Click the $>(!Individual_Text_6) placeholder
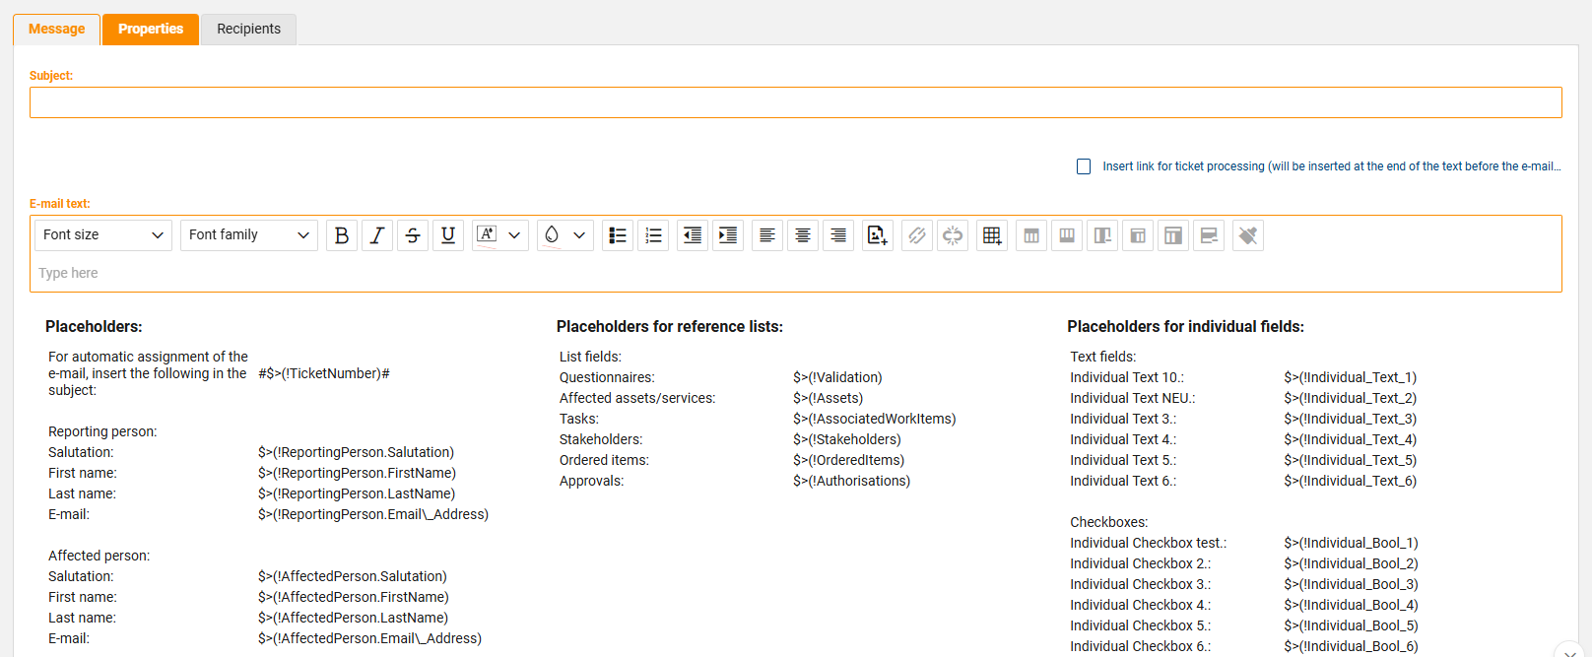The image size is (1592, 657). (x=1351, y=481)
